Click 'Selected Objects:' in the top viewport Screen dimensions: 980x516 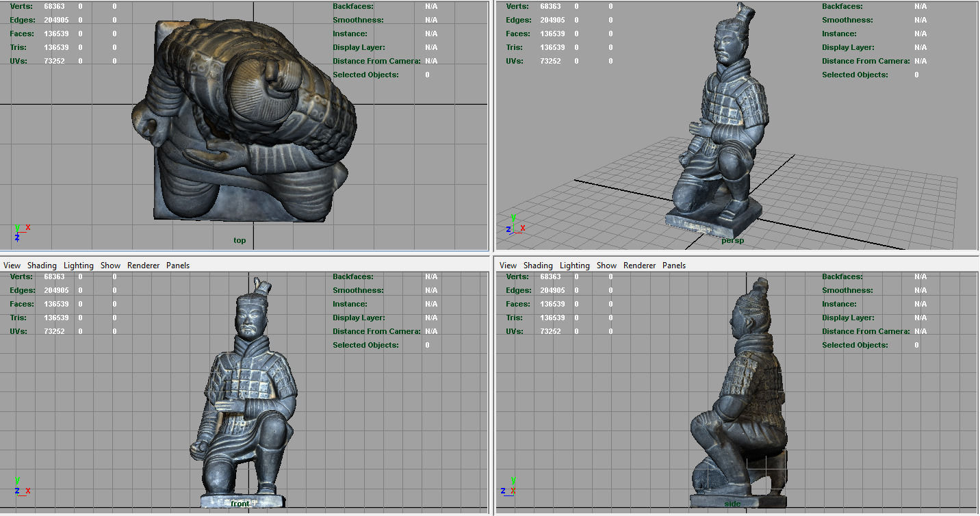coord(365,75)
